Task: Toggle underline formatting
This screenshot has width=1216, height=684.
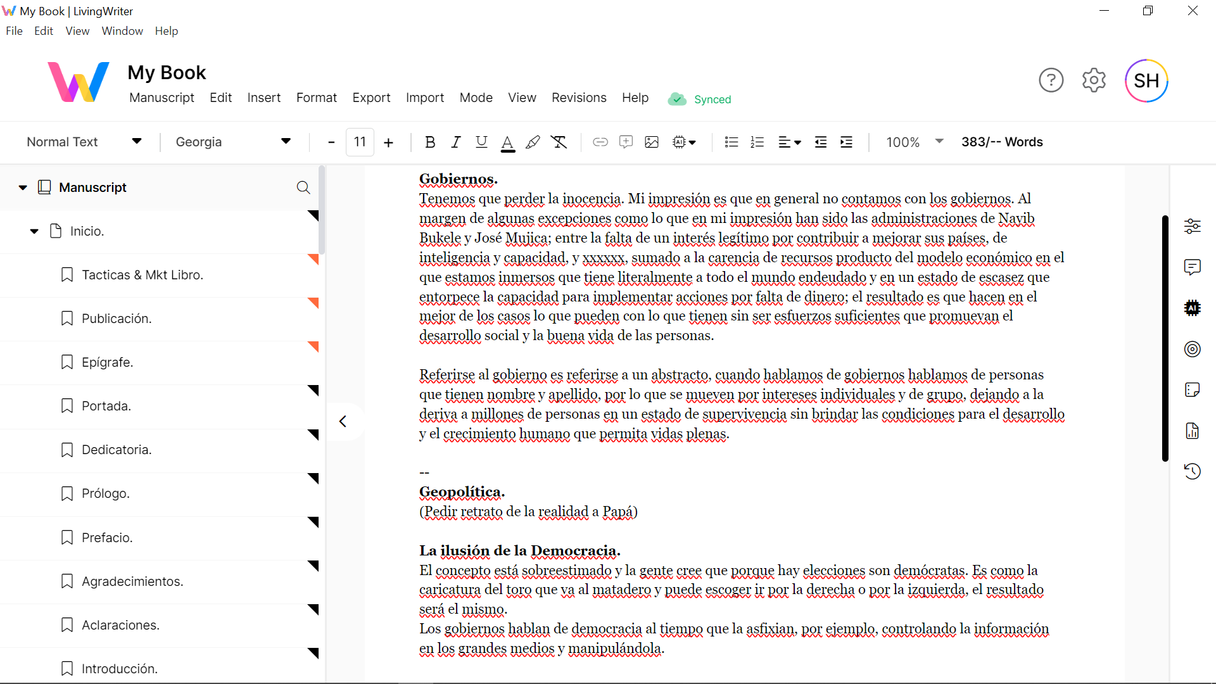Action: [x=481, y=142]
